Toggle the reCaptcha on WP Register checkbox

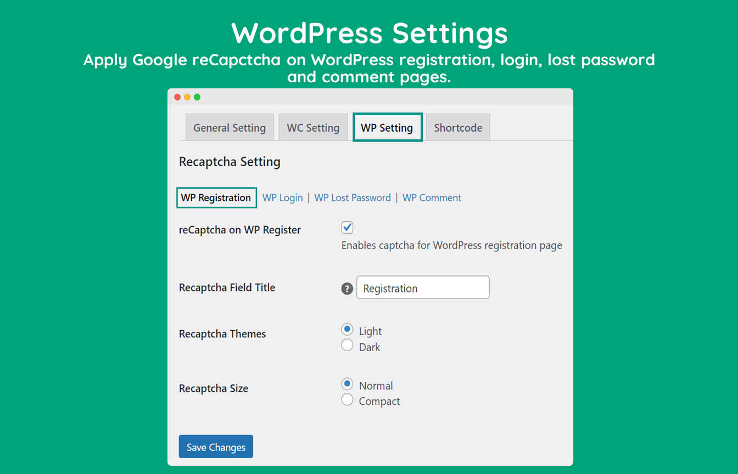pos(347,227)
